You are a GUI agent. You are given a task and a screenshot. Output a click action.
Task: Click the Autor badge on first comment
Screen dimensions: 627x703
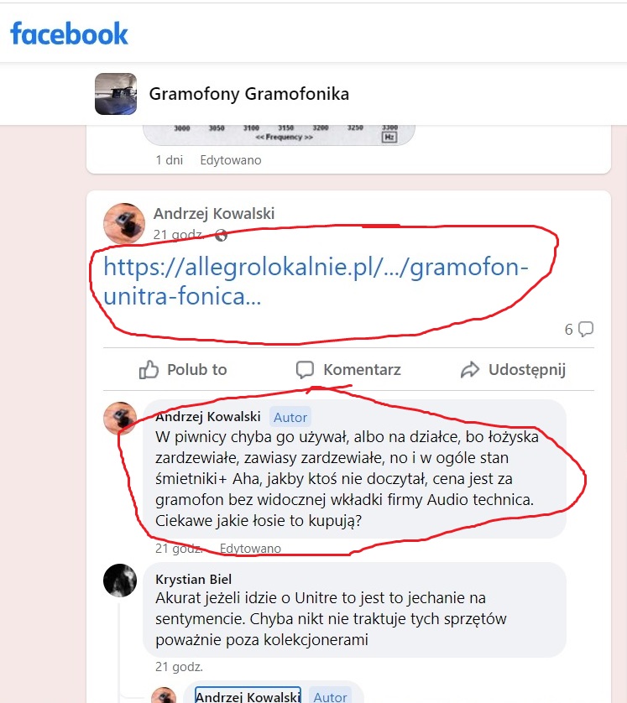click(291, 417)
